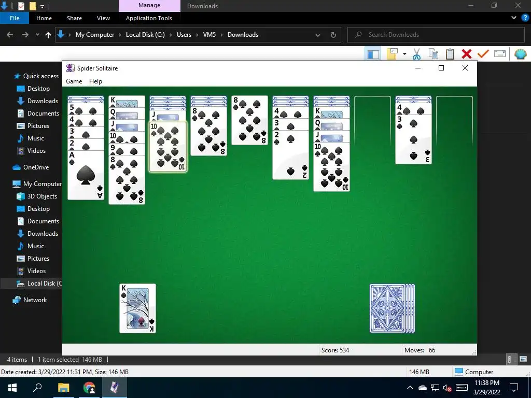The image size is (531, 398).
Task: Expand chevron after My Computer breadcrumb
Action: 120,35
